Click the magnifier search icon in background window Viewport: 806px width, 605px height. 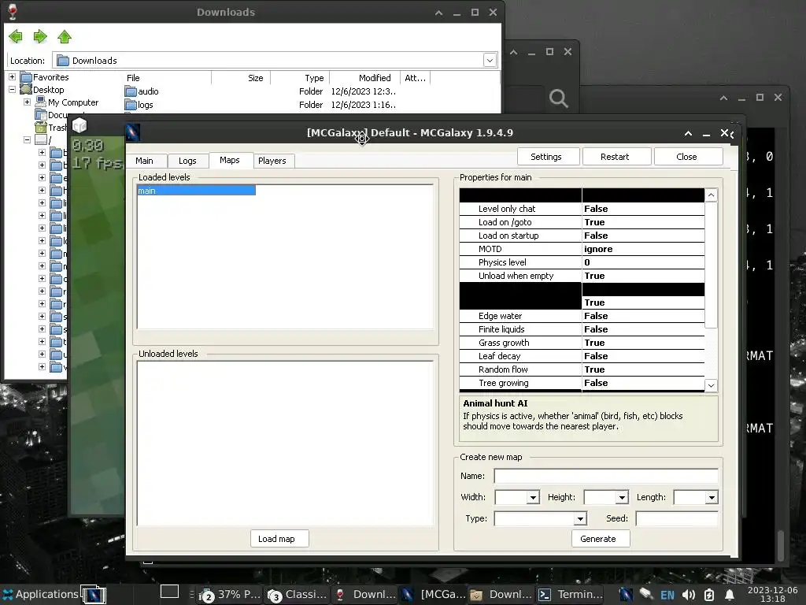pos(558,98)
